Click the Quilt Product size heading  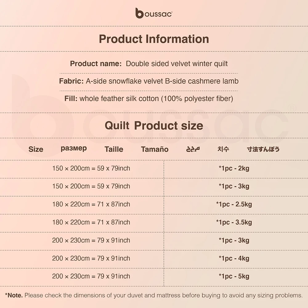coord(154,126)
